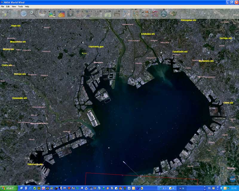
Task: Open the magnifying glass place finder
Action: [33, 13]
